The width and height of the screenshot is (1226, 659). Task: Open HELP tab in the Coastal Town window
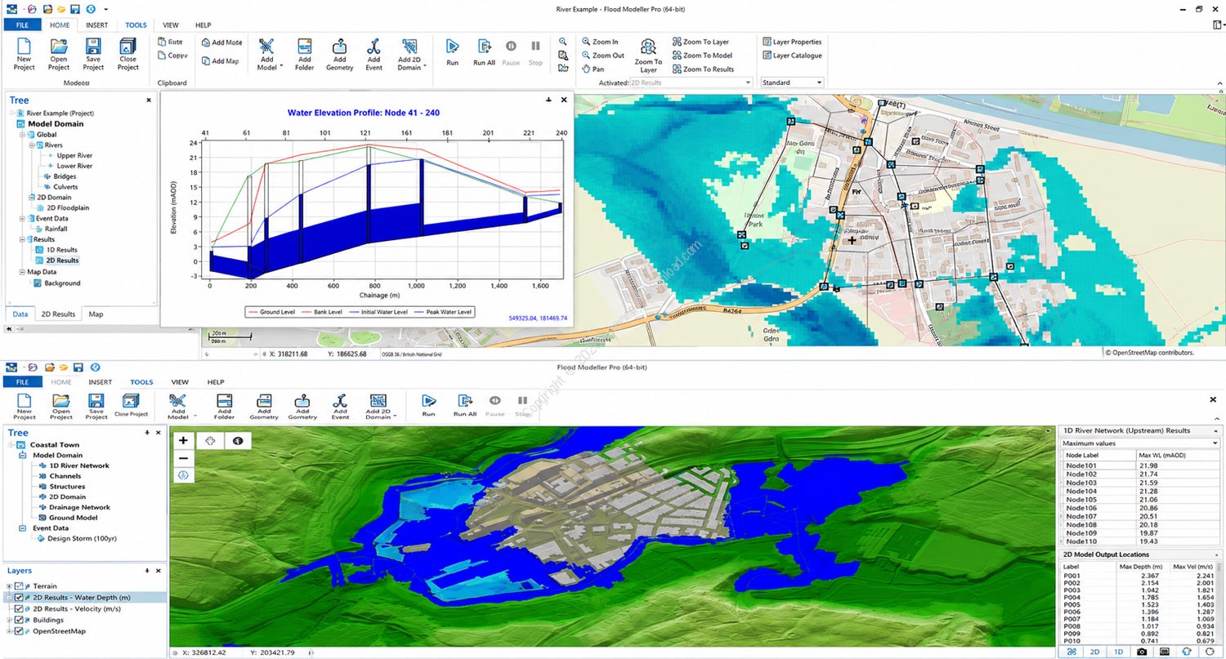tap(215, 382)
